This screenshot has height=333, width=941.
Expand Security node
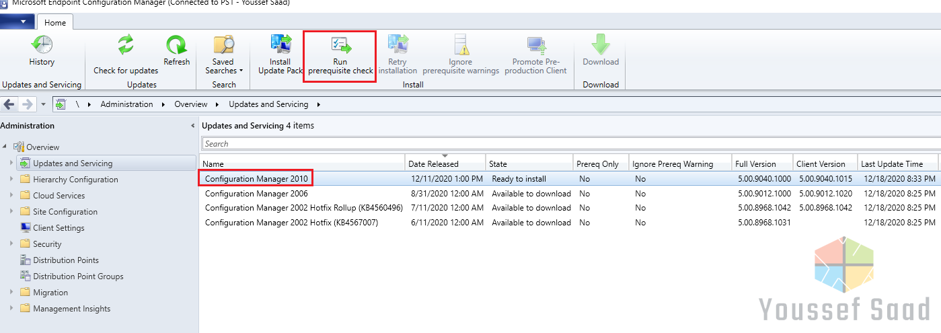tap(11, 244)
